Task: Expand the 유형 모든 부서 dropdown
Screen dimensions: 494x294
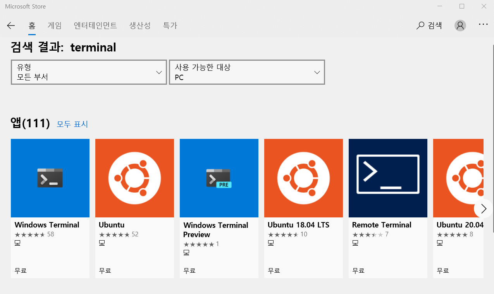Action: (x=89, y=72)
